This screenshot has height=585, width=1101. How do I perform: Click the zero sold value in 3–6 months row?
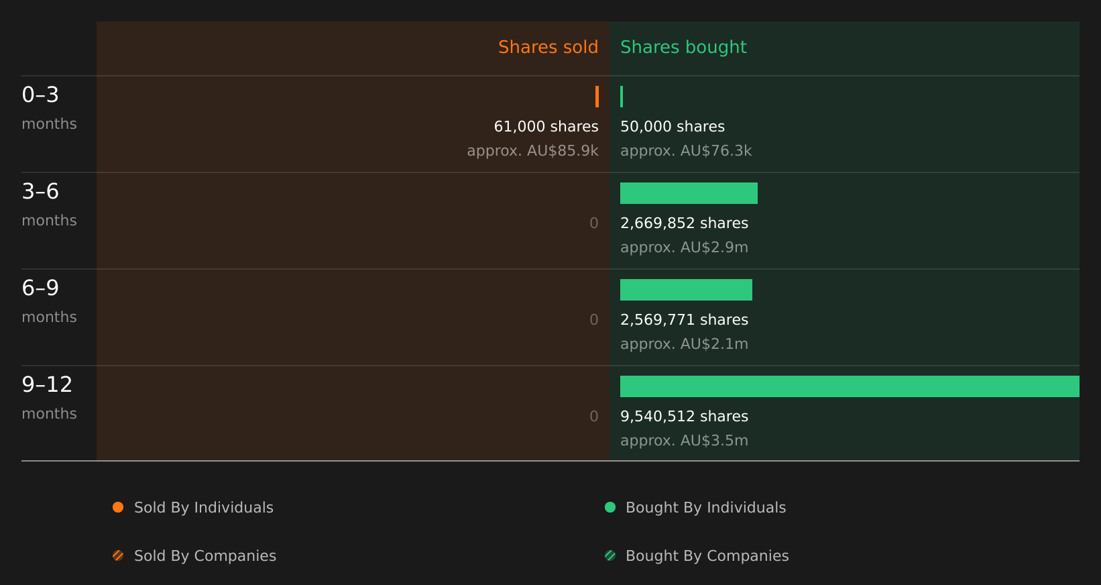point(594,223)
